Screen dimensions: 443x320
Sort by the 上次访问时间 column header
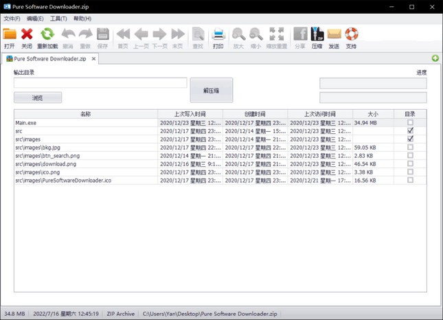coord(320,114)
